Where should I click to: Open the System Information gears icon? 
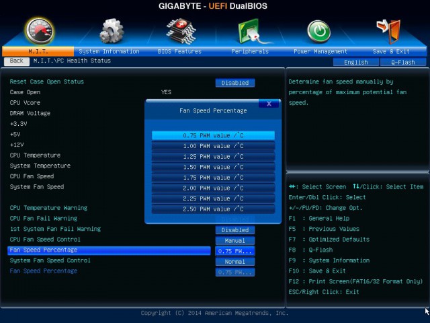112,31
